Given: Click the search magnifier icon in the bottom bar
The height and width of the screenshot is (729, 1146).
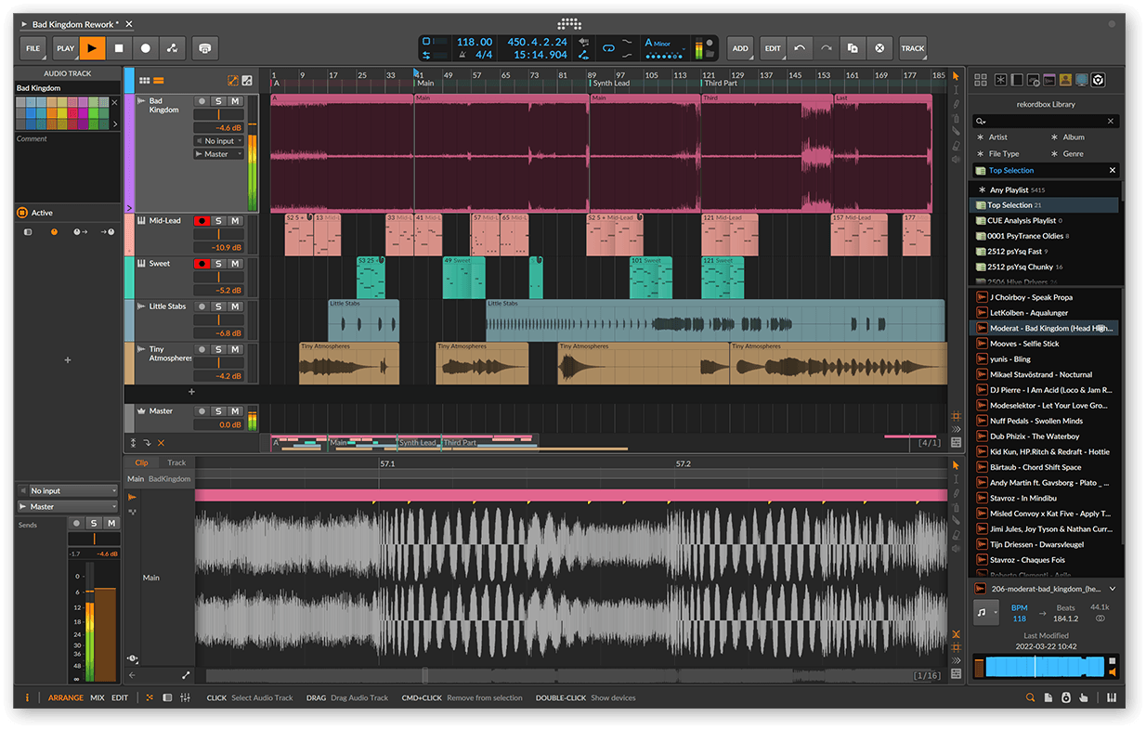Looking at the screenshot, I should (x=1030, y=697).
